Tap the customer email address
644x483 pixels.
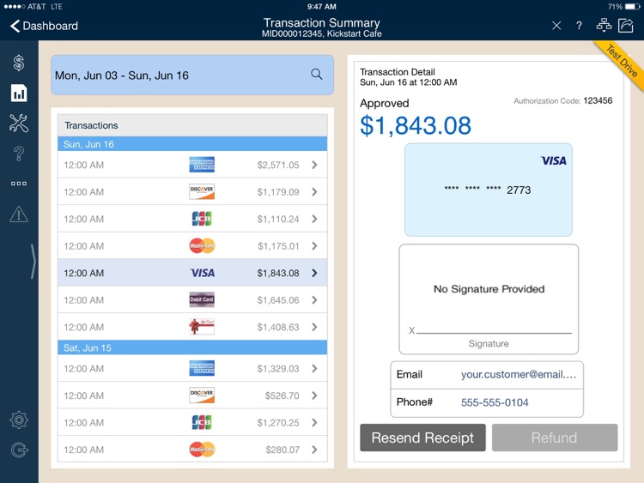(519, 375)
